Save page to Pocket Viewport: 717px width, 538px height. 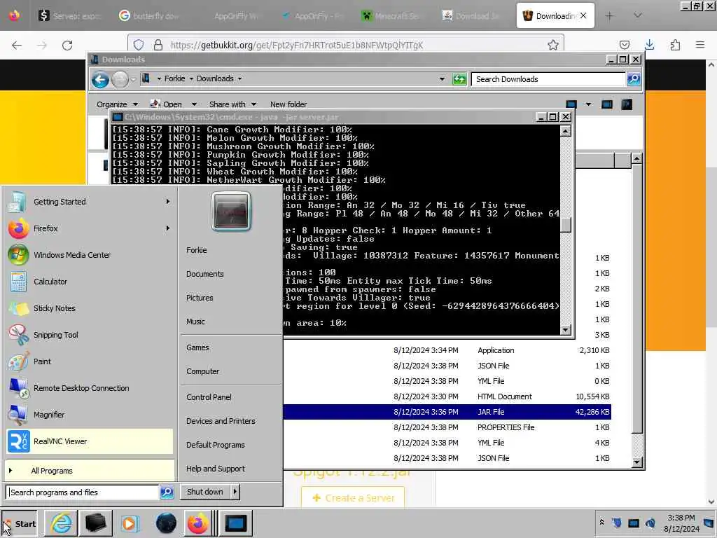[x=624, y=45]
